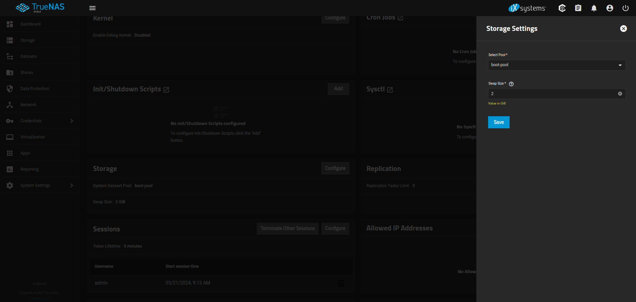Click the TrueCommand status icon
The image size is (636, 302).
point(562,8)
